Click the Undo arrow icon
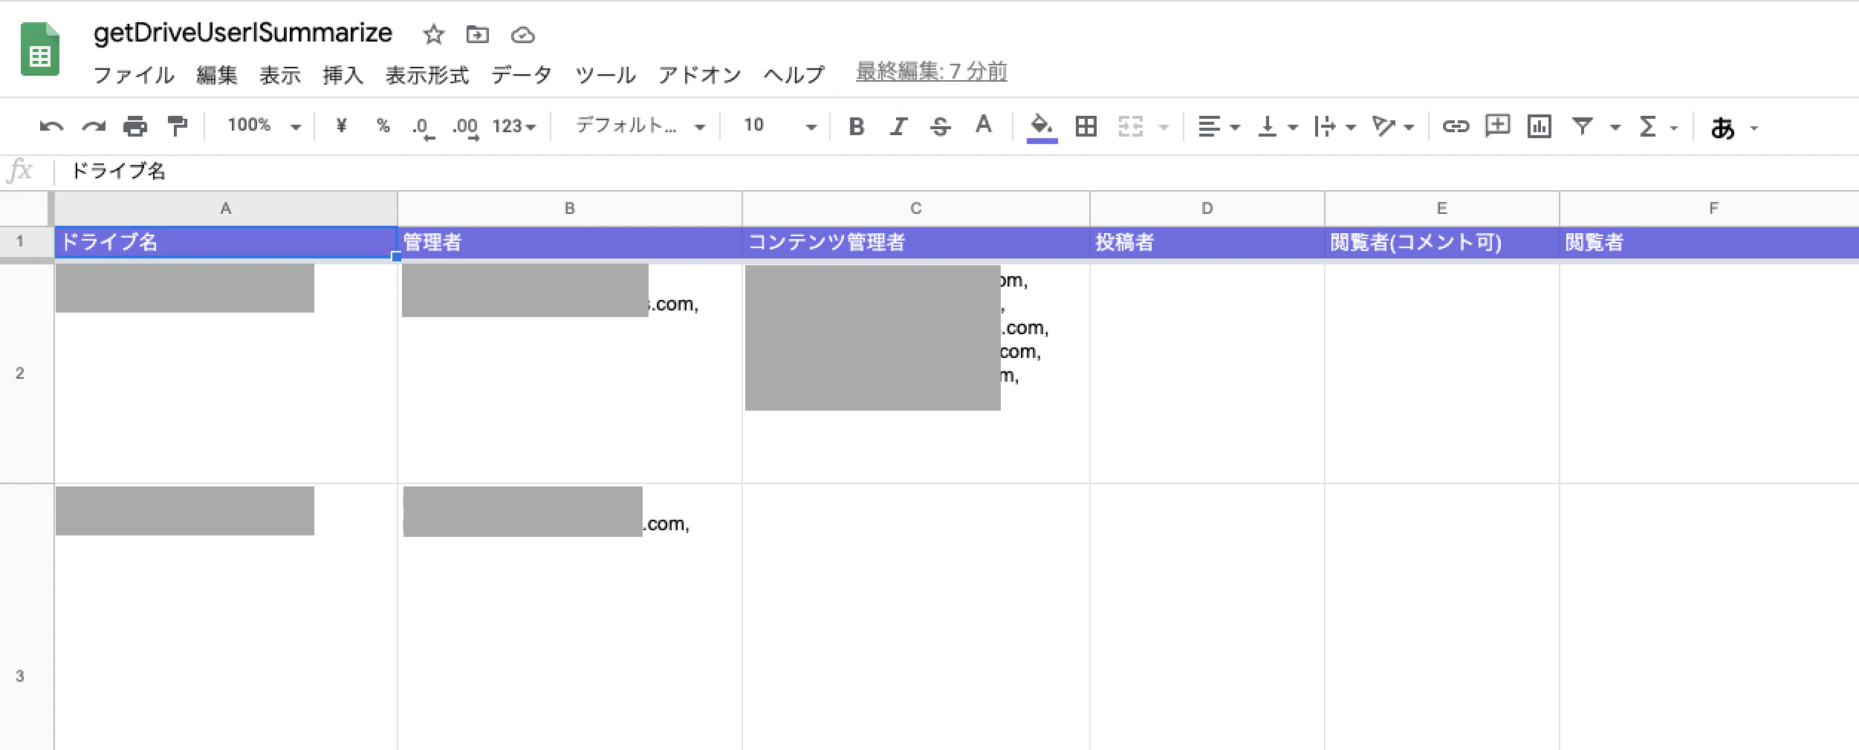Image resolution: width=1859 pixels, height=750 pixels. click(x=51, y=126)
